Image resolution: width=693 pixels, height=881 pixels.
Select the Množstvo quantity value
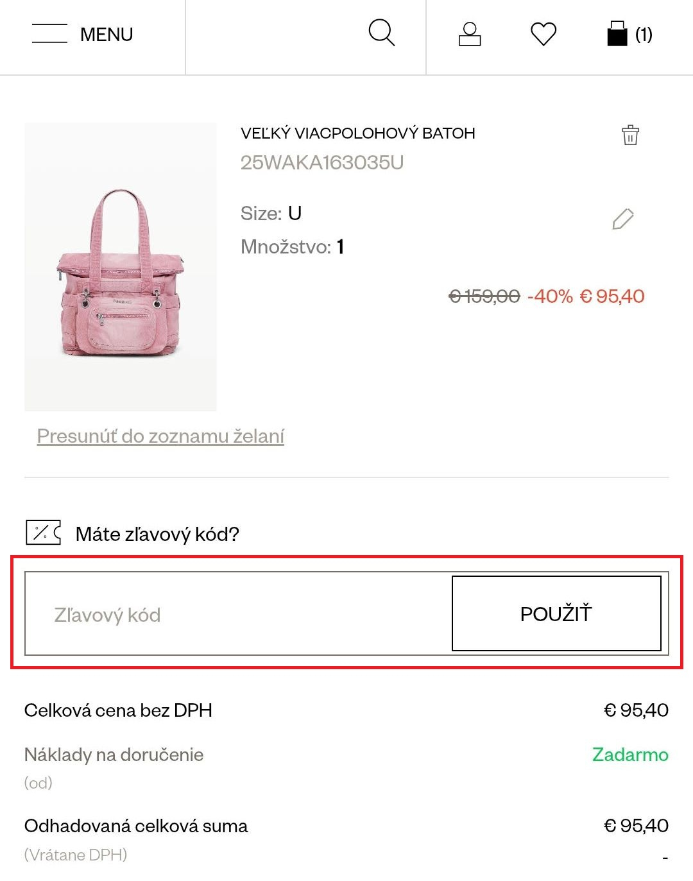coord(341,246)
